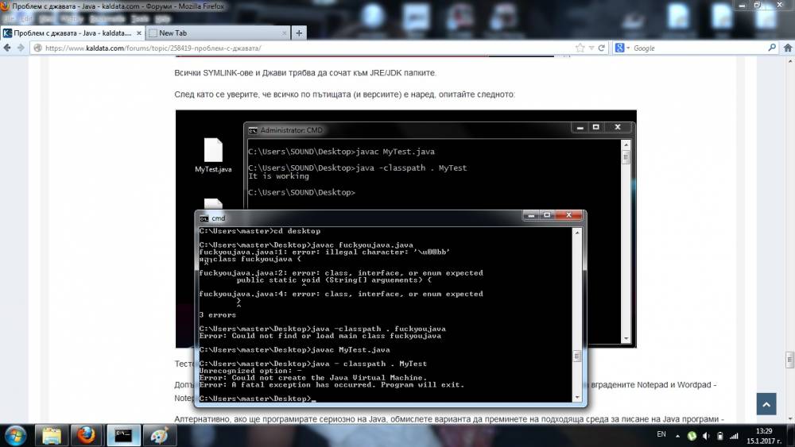Open site identity globe icon in address bar

tap(38, 48)
